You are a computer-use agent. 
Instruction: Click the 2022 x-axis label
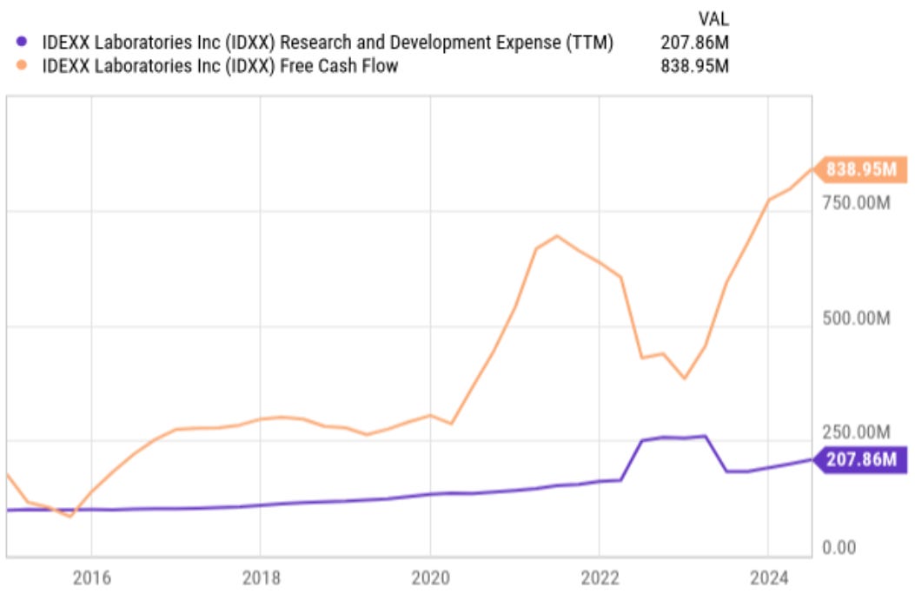point(600,578)
